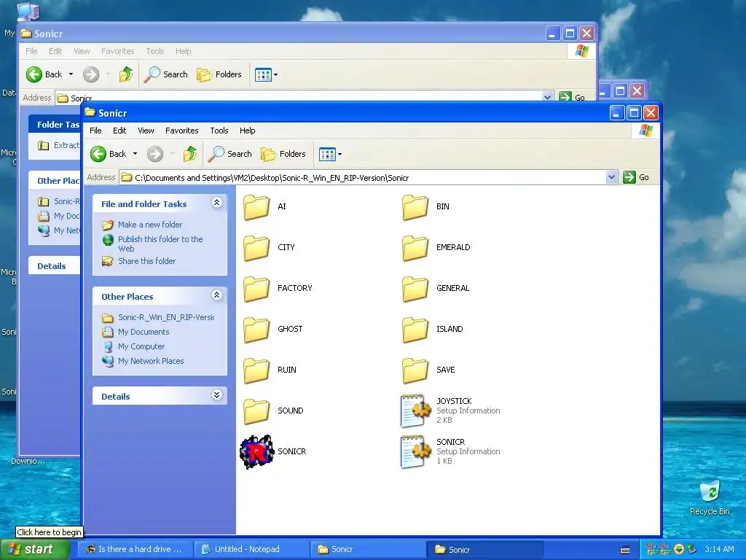Click the Go button in front window
Image resolution: width=746 pixels, height=560 pixels.
[x=637, y=177]
